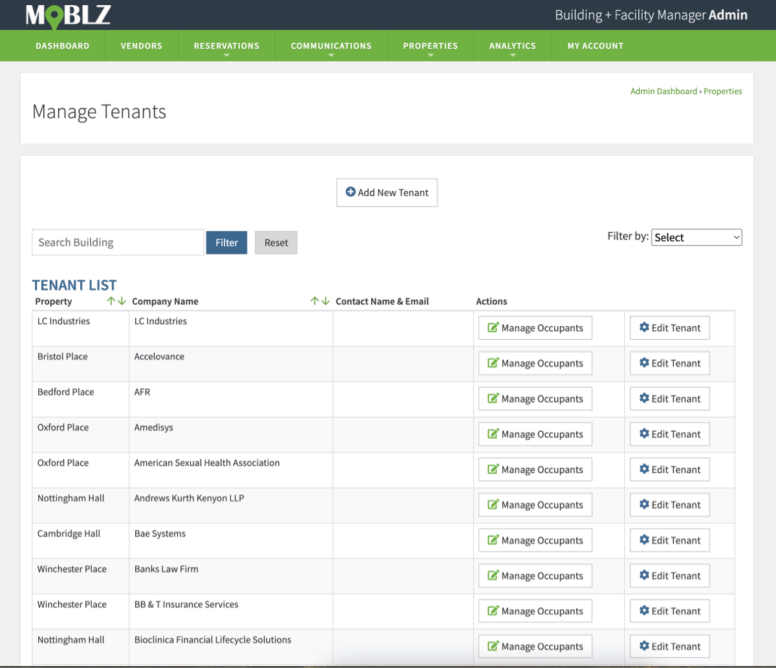
Task: Open Manage Occupants for BB & T Insurance Services
Action: coord(535,611)
